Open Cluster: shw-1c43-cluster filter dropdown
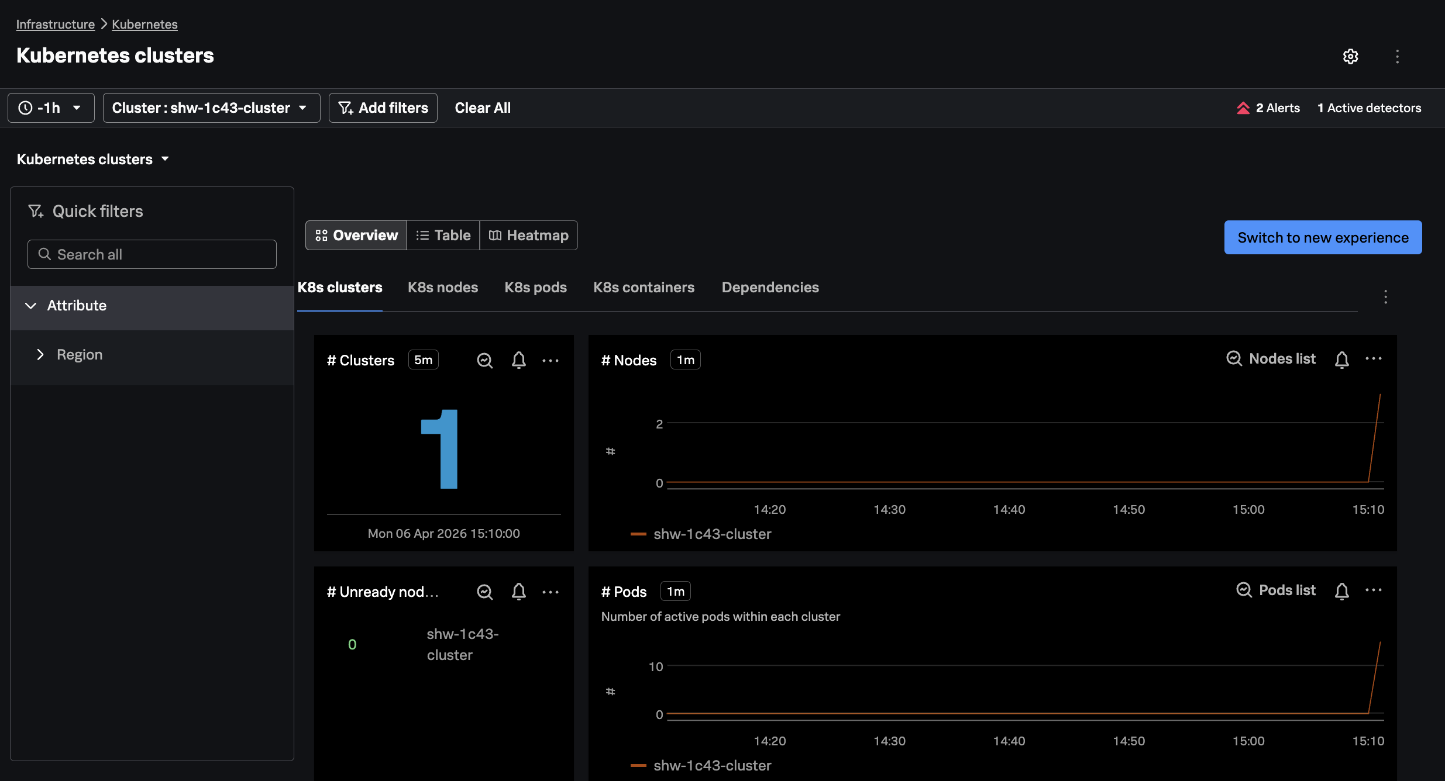The height and width of the screenshot is (781, 1445). click(x=212, y=108)
